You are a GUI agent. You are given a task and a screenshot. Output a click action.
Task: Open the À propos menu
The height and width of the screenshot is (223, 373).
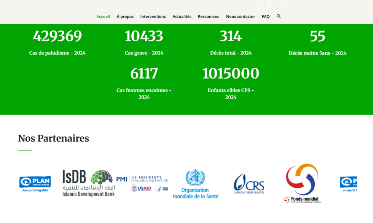125,17
